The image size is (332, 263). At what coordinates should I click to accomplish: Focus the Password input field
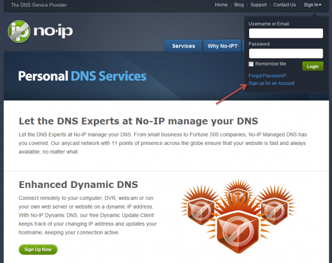[x=286, y=53]
